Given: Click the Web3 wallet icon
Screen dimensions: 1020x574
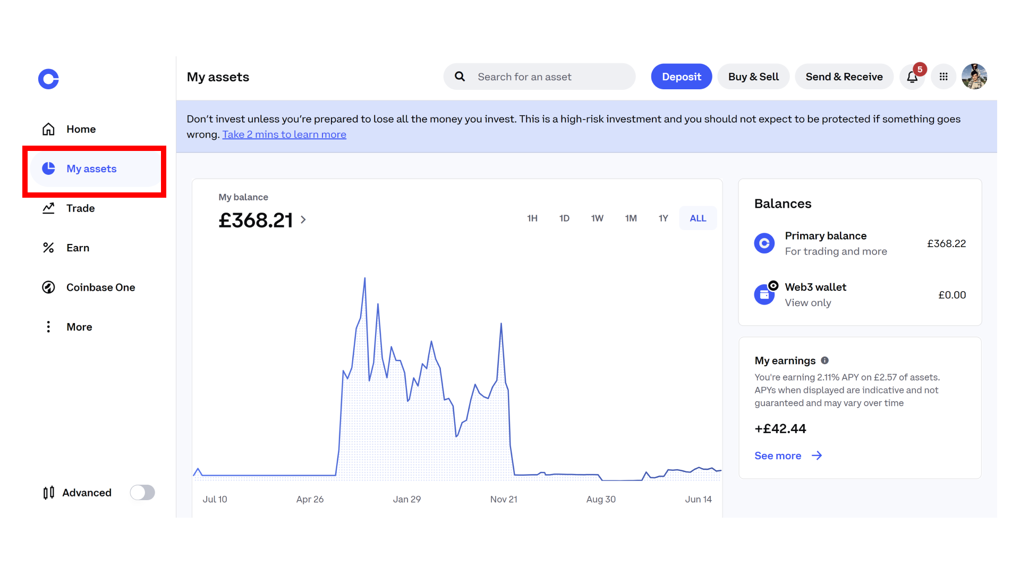Looking at the screenshot, I should 764,294.
